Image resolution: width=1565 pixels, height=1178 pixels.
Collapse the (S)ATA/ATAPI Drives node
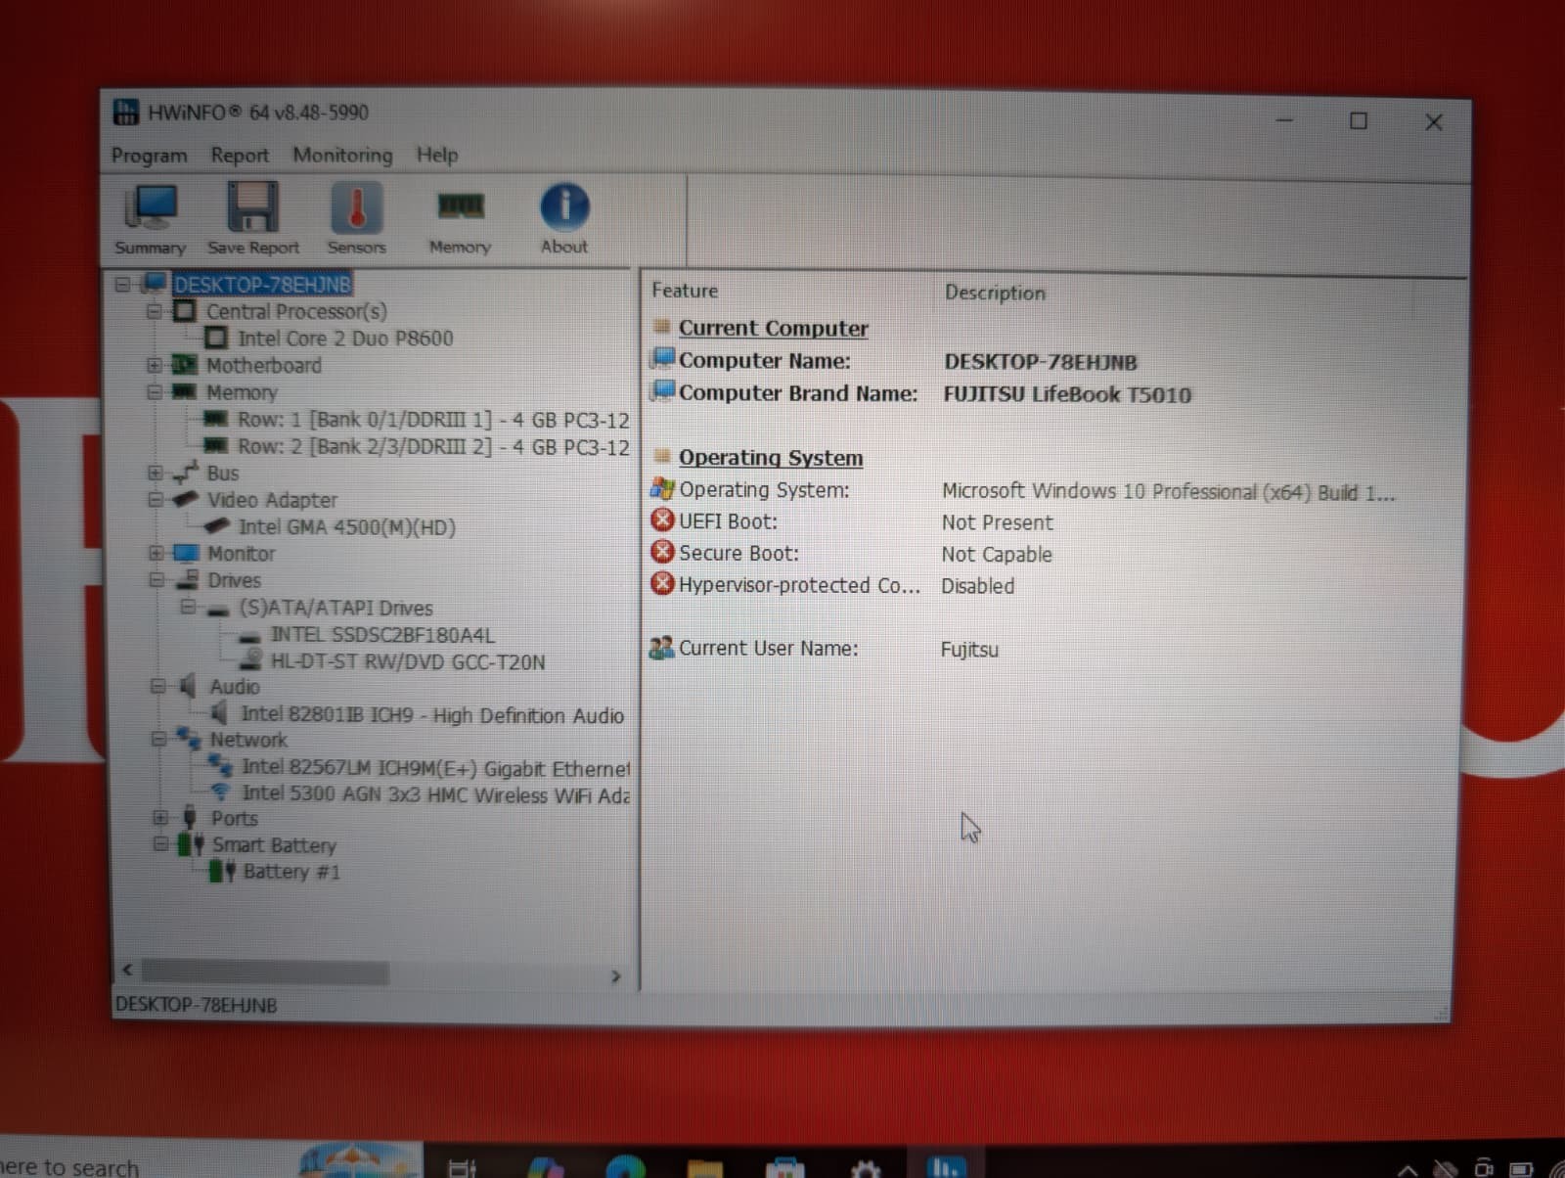[187, 607]
